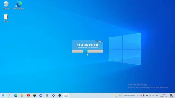
Task: Open the YouTube taskbar icon
Action: (28, 96)
